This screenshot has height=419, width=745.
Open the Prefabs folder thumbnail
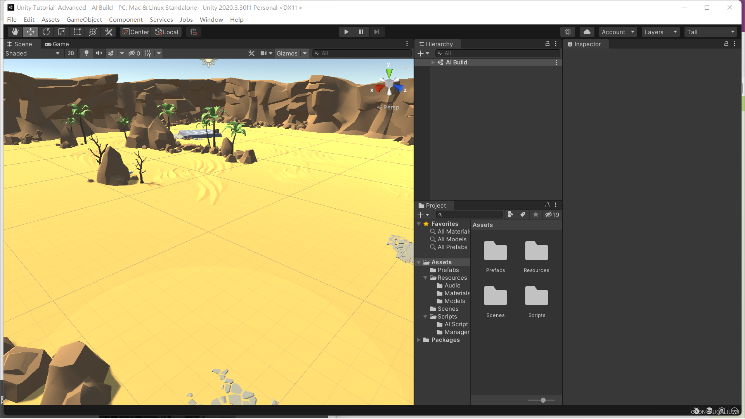(x=496, y=251)
